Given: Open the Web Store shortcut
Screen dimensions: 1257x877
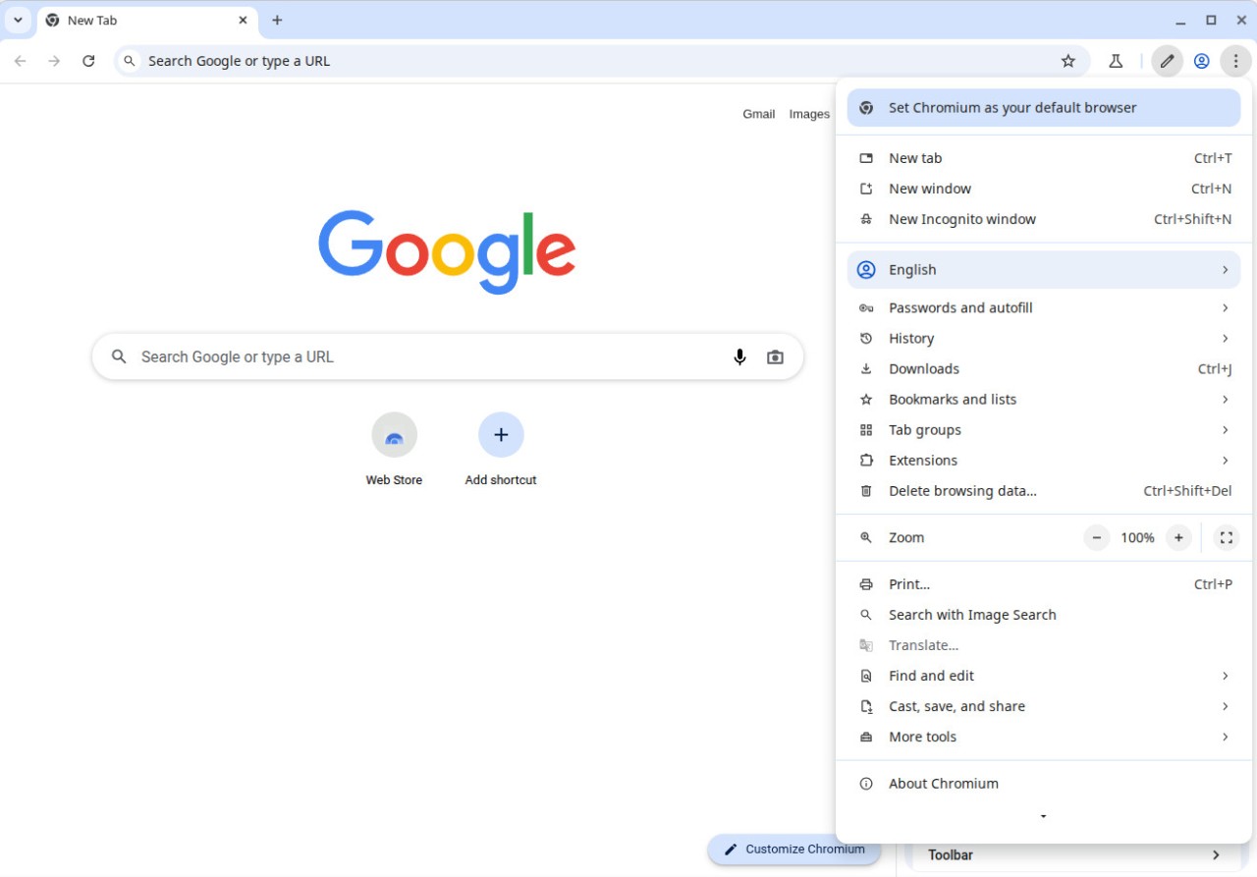Looking at the screenshot, I should click(394, 434).
